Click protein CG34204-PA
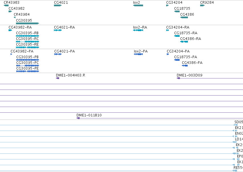 168,54
